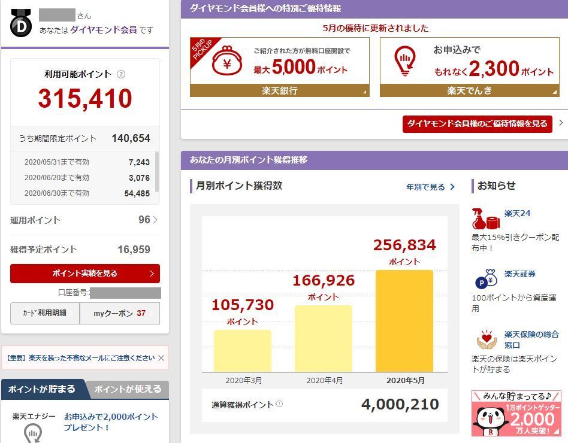Click the Diamond member medal icon

21,22
